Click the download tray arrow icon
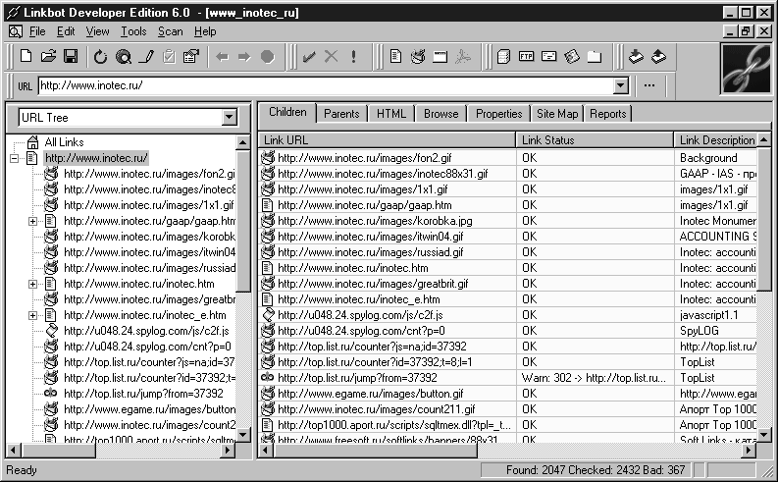This screenshot has height=482, width=778. tap(636, 57)
